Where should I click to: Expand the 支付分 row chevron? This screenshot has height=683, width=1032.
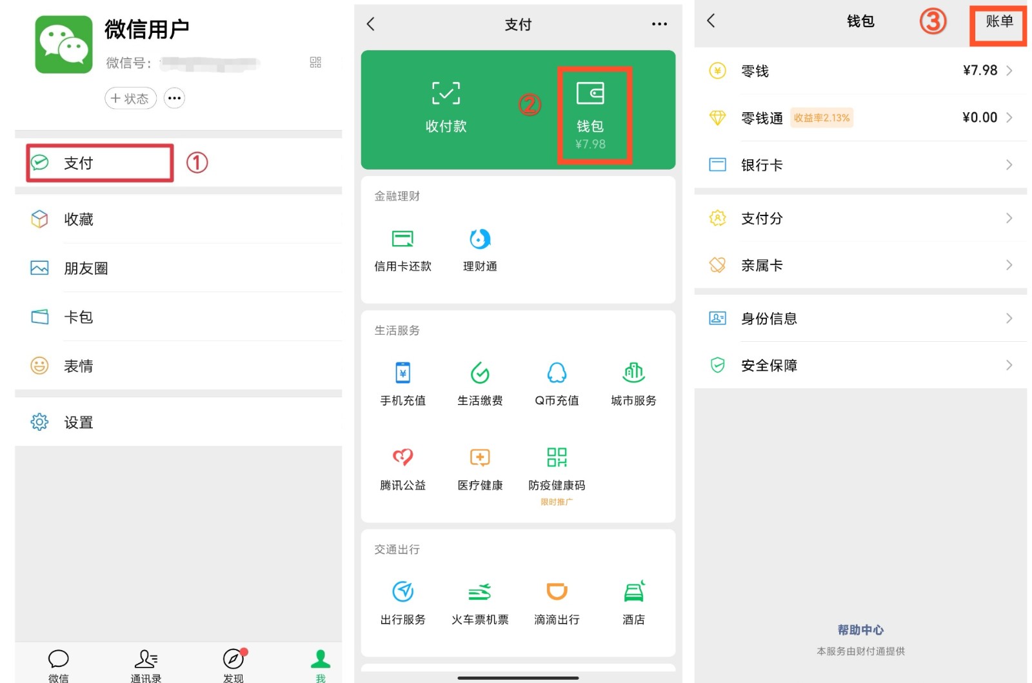1009,218
